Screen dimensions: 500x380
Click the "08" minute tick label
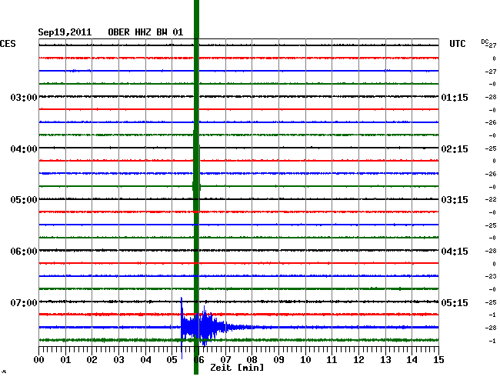point(252,360)
